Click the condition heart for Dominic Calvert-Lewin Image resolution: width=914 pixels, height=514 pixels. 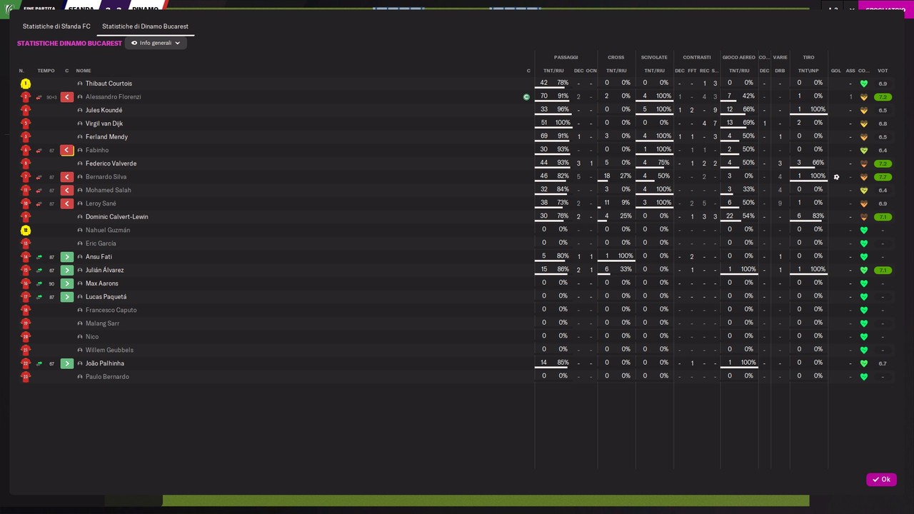(863, 217)
